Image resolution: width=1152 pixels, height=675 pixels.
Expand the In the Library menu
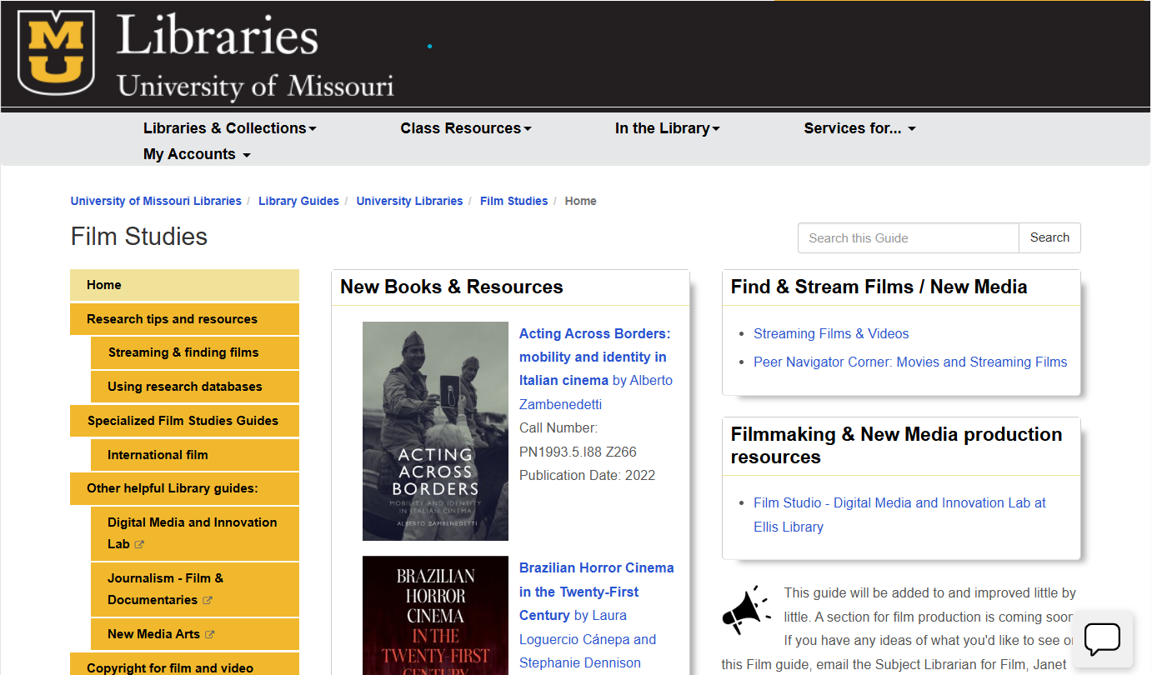pyautogui.click(x=667, y=128)
